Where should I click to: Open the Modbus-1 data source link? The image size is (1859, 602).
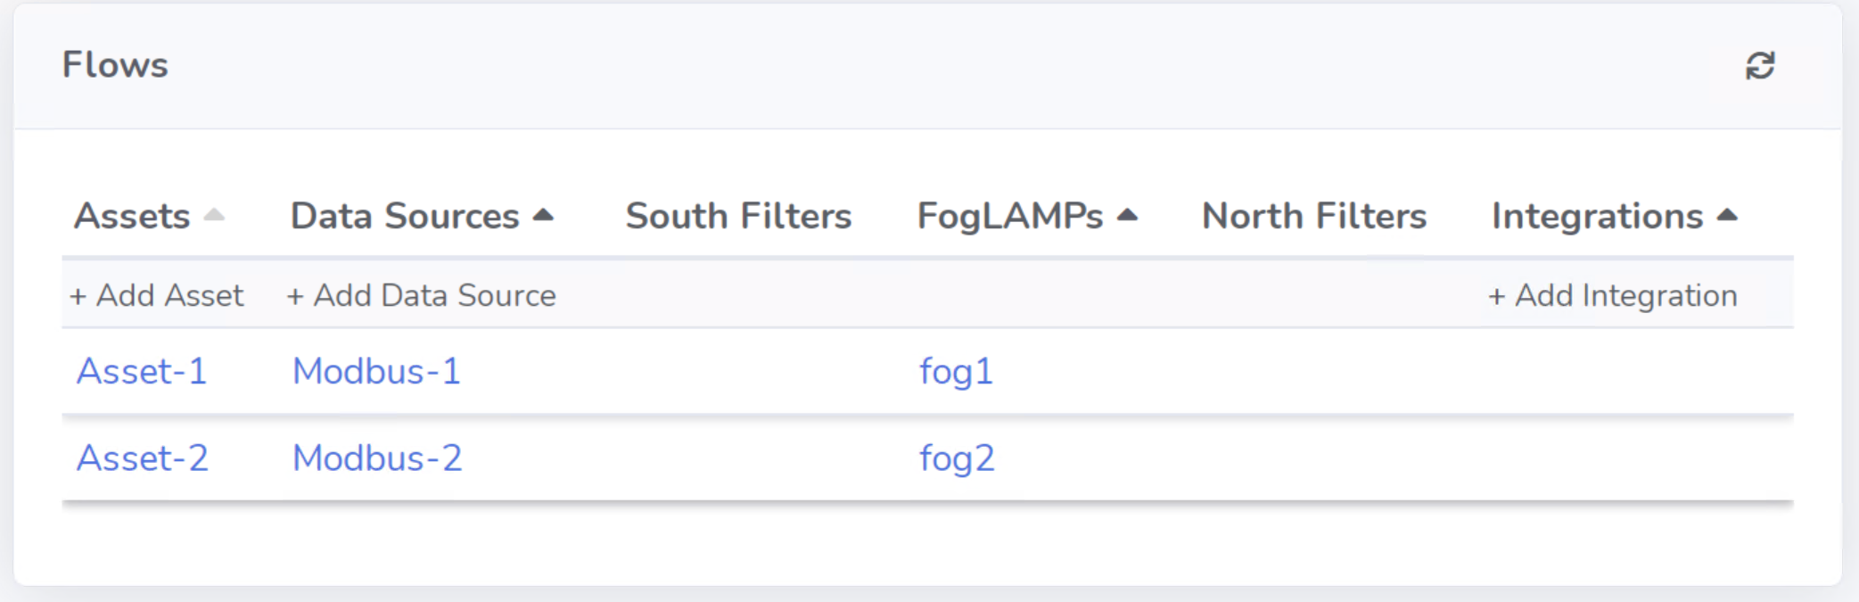tap(376, 371)
